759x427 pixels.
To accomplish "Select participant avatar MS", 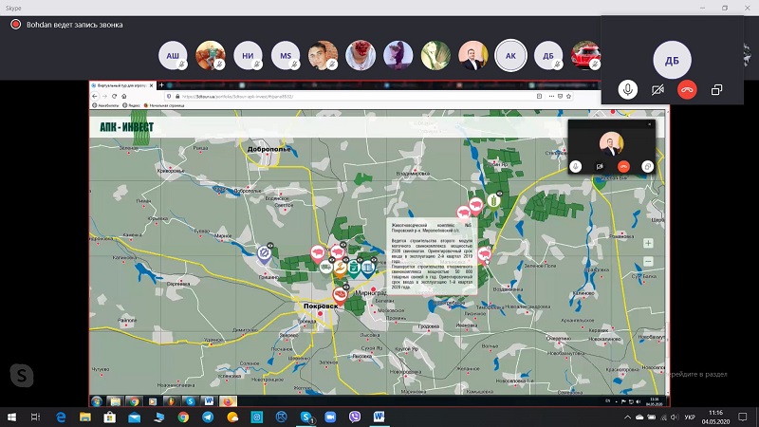I will (x=286, y=56).
